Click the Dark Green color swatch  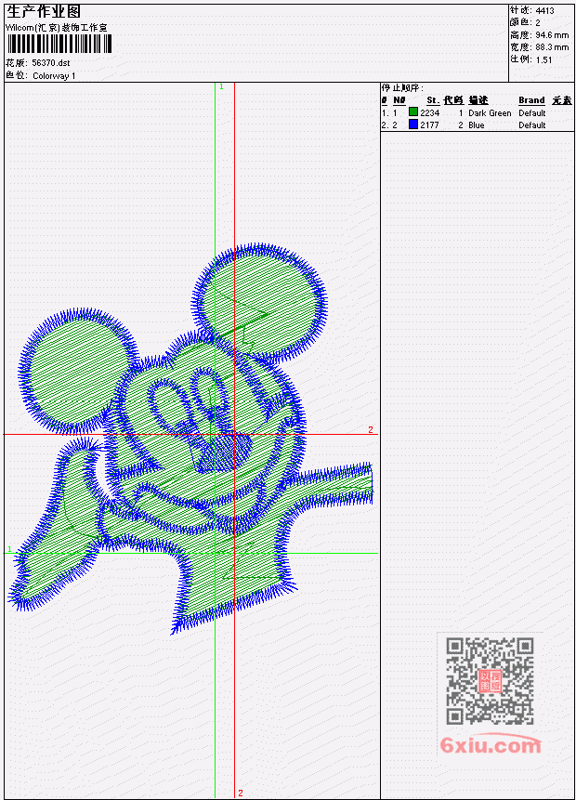[413, 111]
